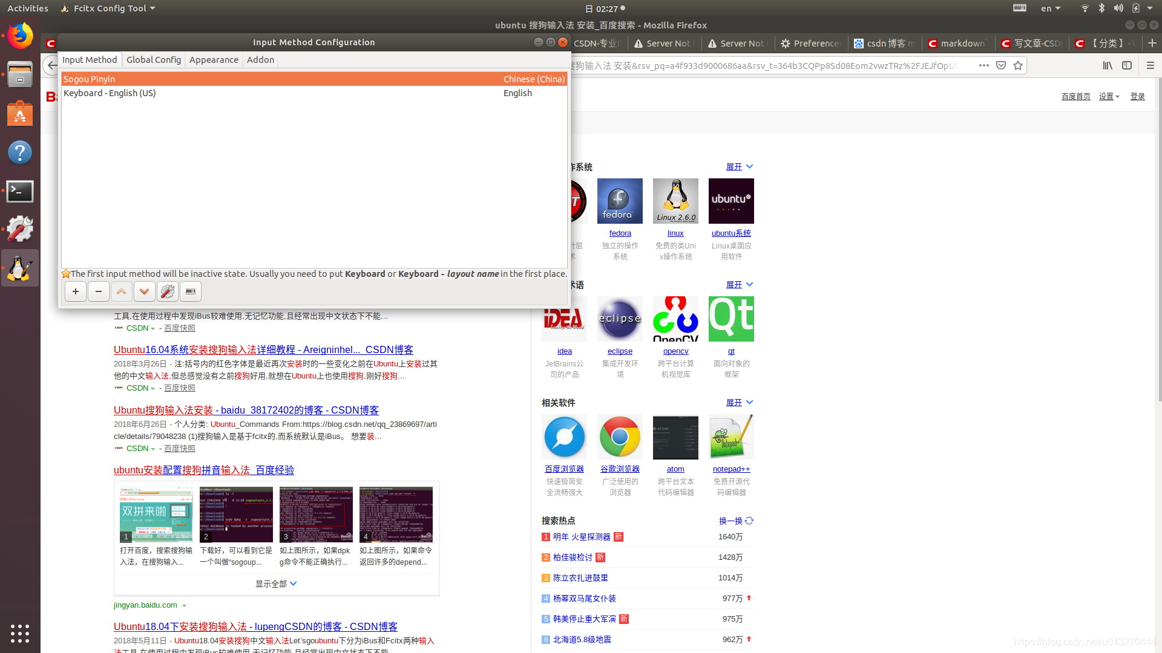1162x653 pixels.
Task: Click step 1 双拼来啦 thumbnail
Action: pos(156,515)
